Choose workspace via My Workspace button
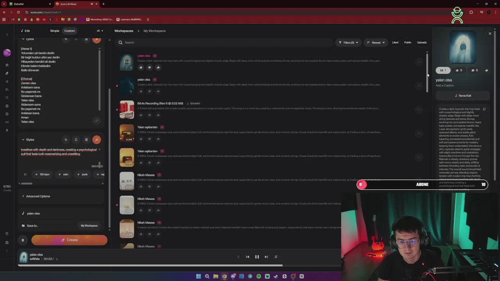The image size is (500, 281). (89, 226)
